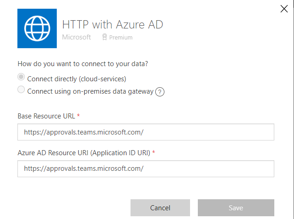Viewport: 294px width, 219px height.
Task: Click the Premium badge icon
Action: pyautogui.click(x=104, y=37)
